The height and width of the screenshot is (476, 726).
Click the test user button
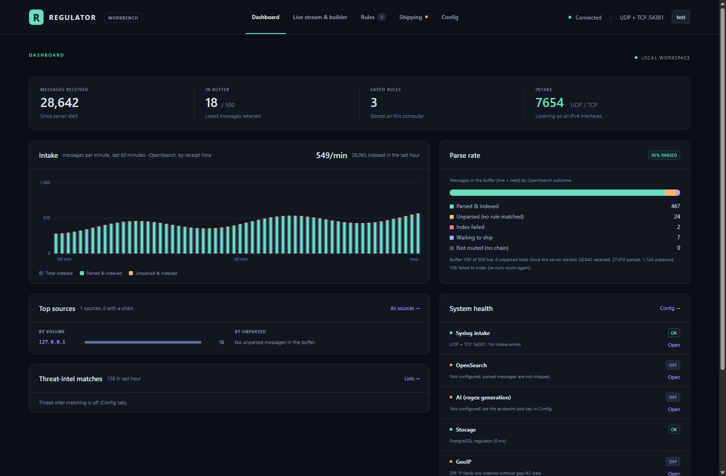[681, 17]
